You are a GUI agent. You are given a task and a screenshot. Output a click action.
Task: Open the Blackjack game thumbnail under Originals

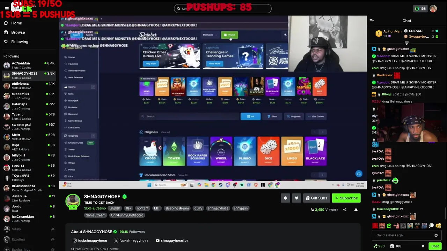(315, 151)
